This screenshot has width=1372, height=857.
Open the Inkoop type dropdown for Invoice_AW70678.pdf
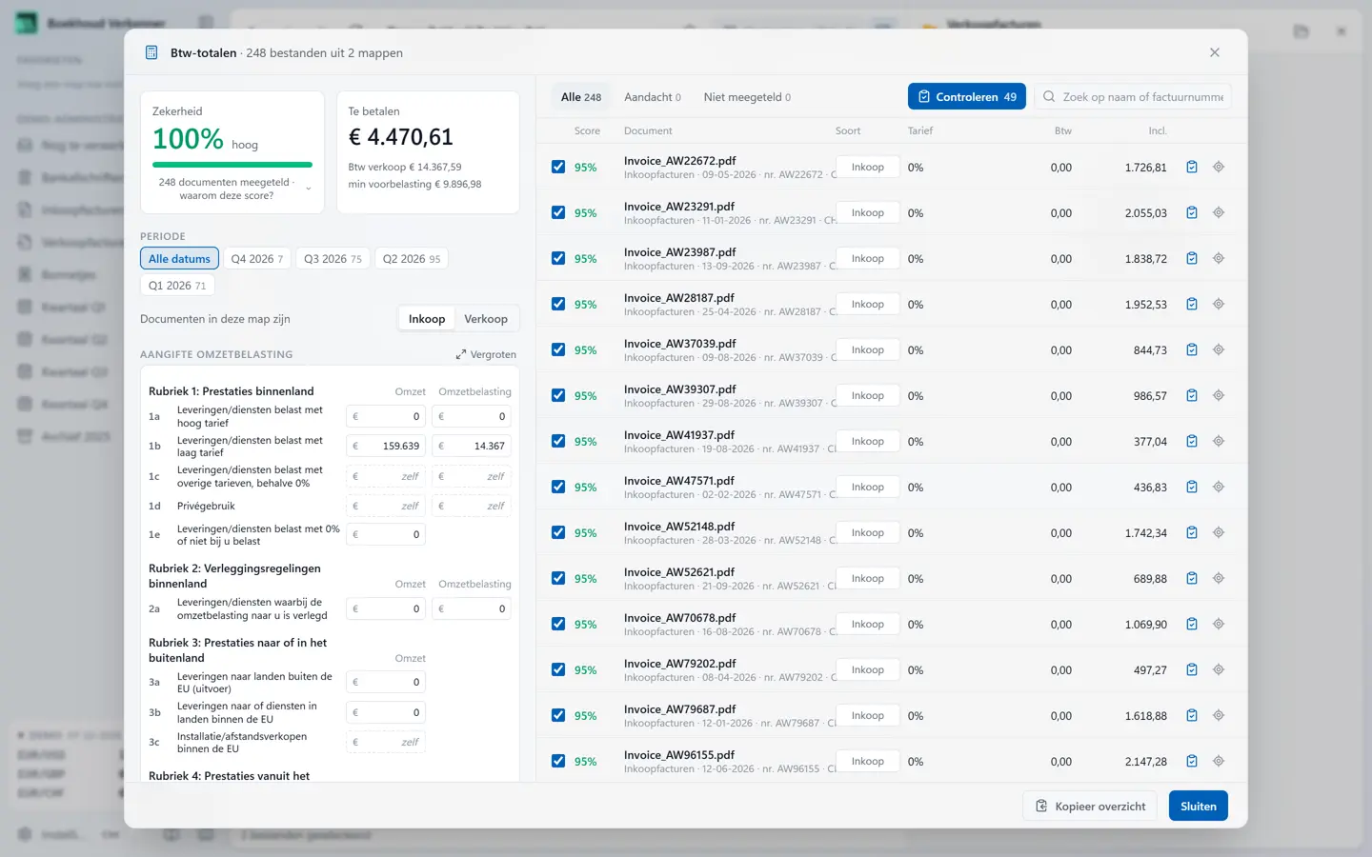868,624
